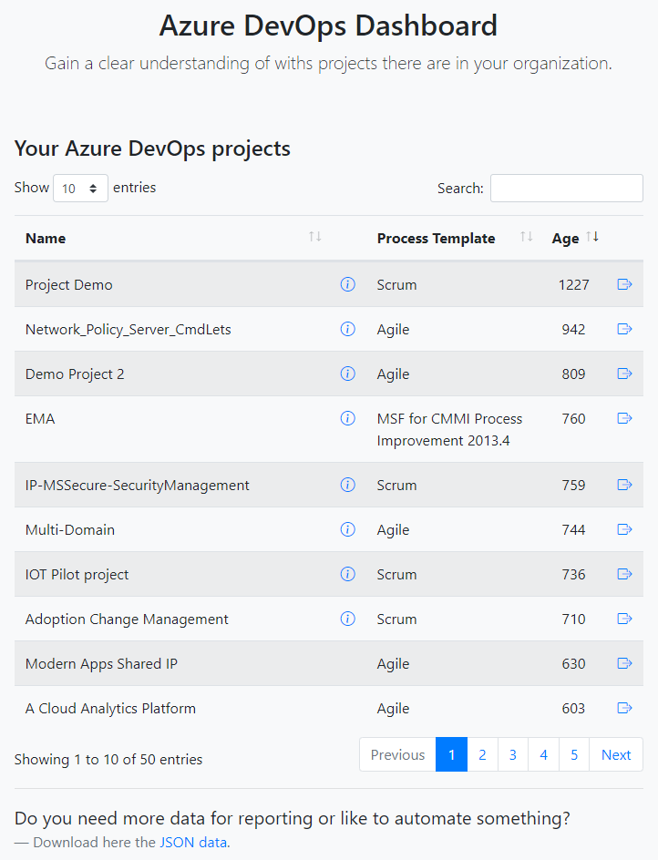658x860 pixels.
Task: Open the Show entries dropdown
Action: click(80, 188)
